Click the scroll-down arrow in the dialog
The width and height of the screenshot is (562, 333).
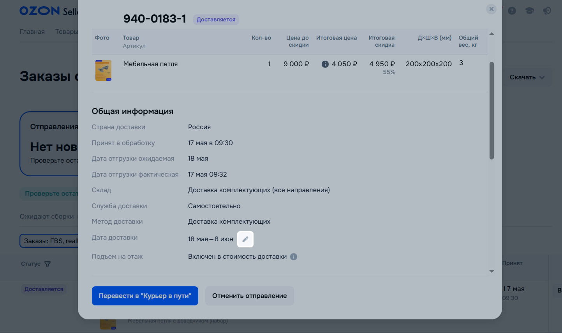tap(492, 271)
